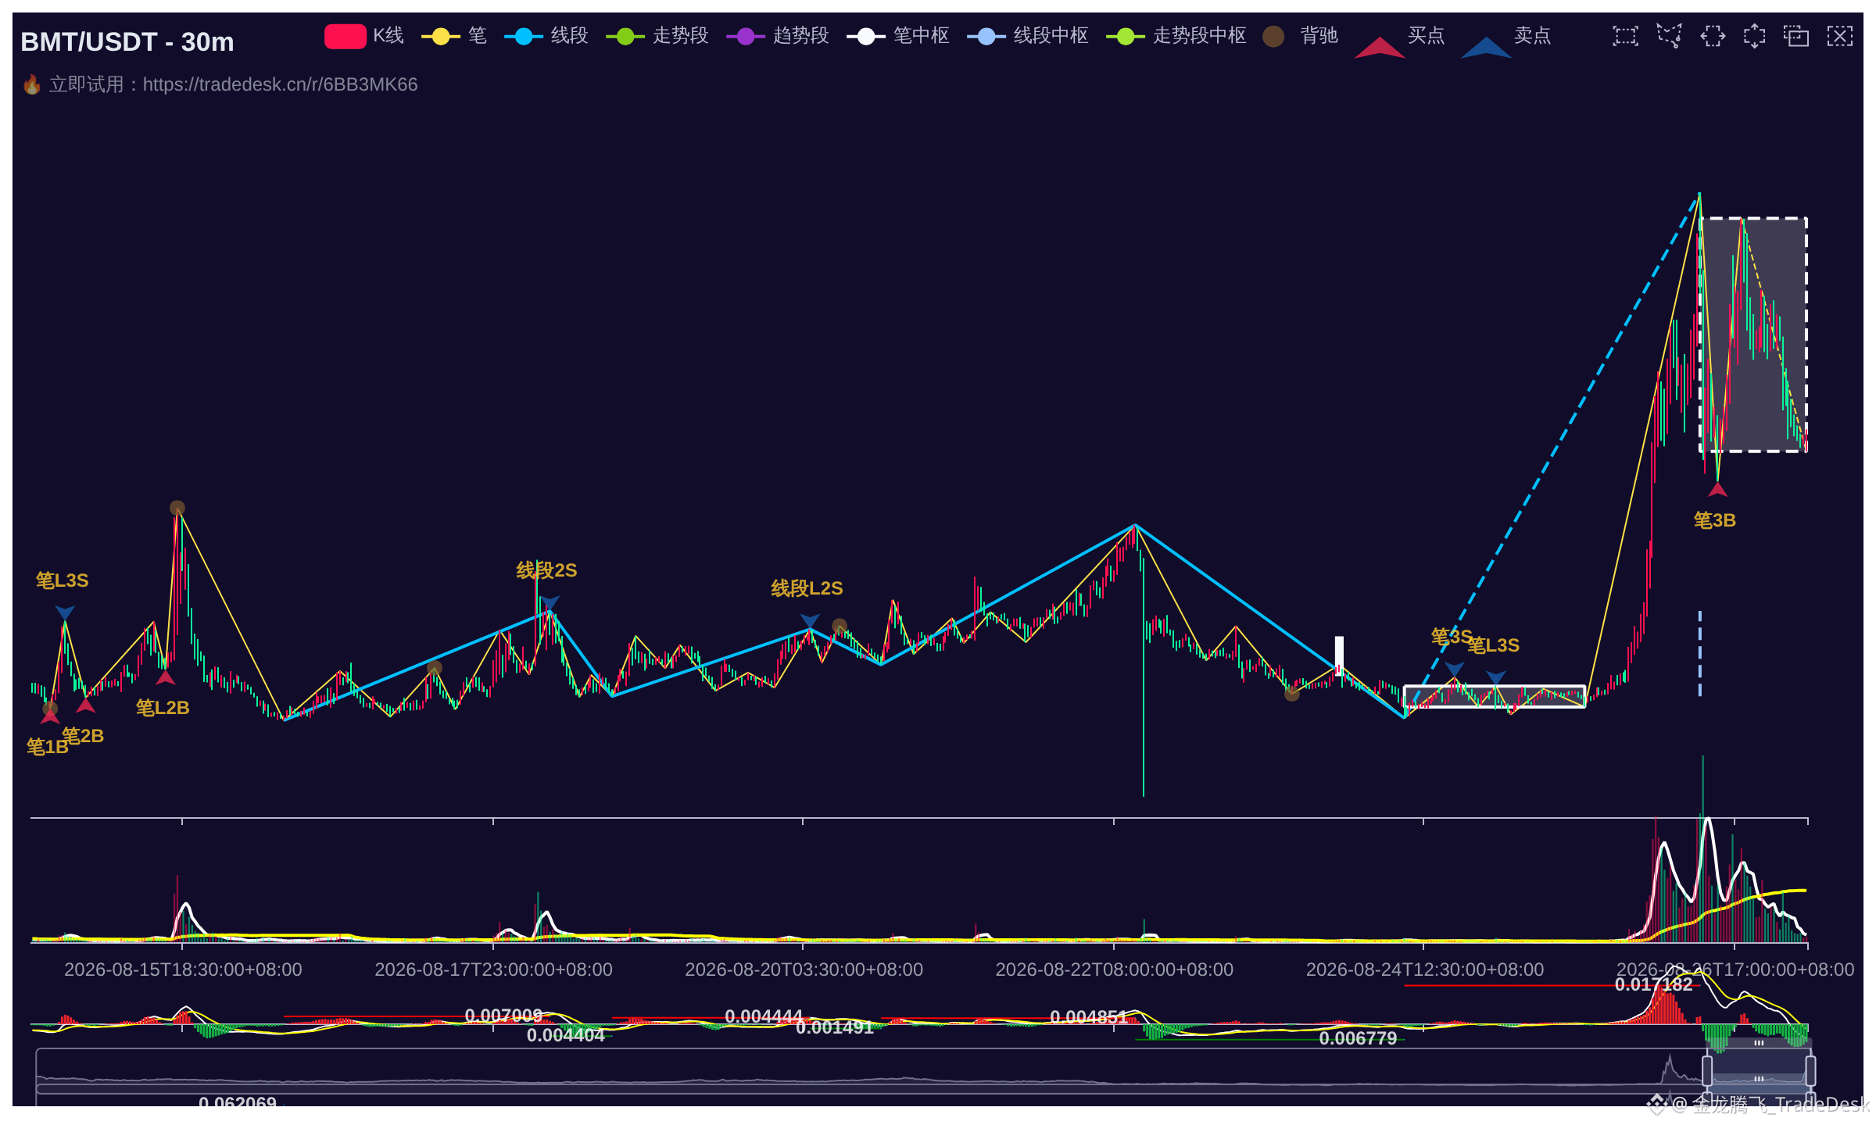The image size is (1876, 1125).
Task: Grab the data zoom left handle
Action: (1707, 1070)
